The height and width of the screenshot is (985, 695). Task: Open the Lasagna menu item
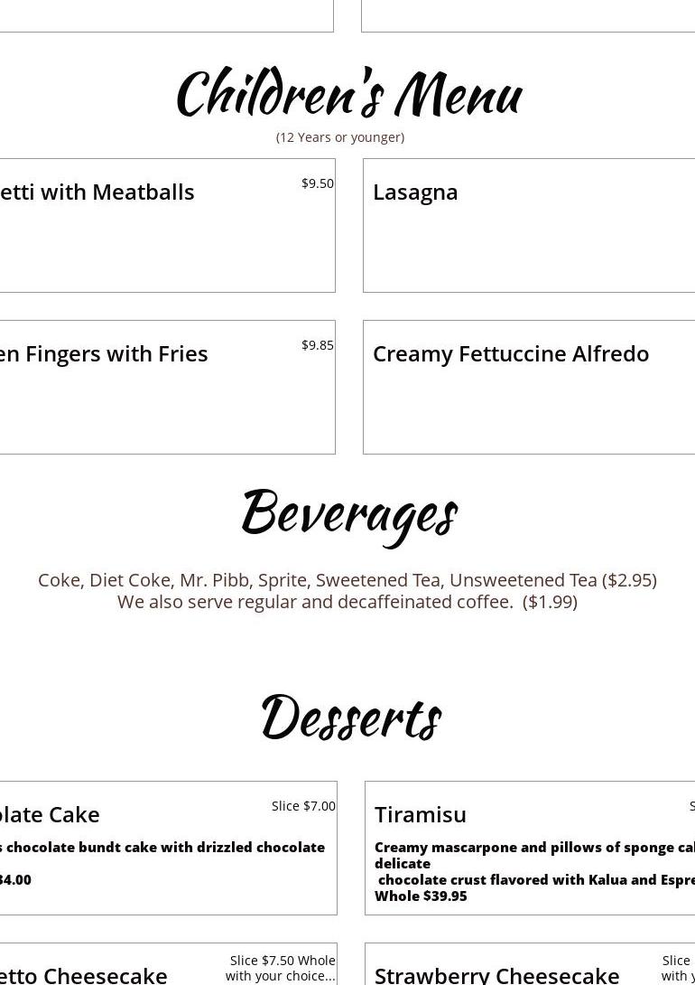point(415,192)
